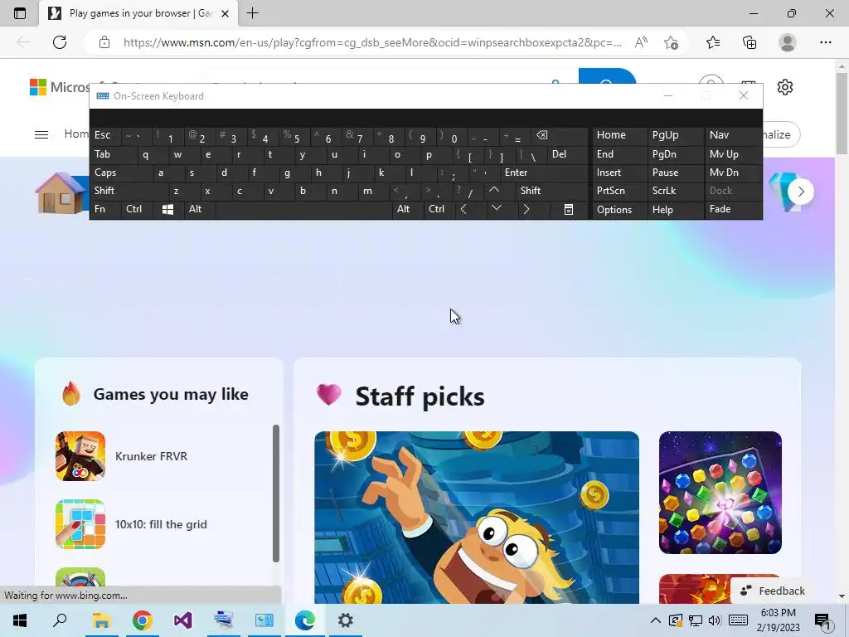This screenshot has width=849, height=637.
Task: Open the jewel puzzle game thumbnail
Action: point(720,493)
